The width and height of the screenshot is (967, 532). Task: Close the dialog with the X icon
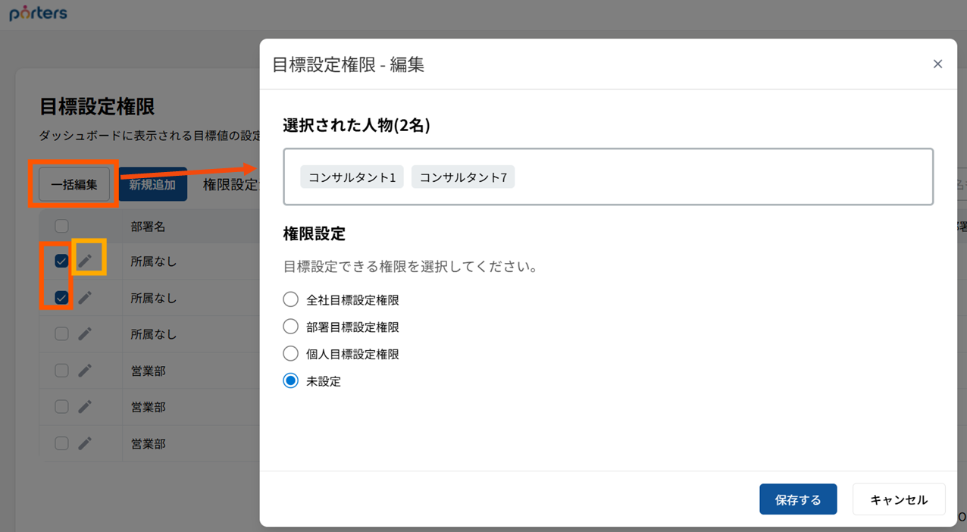click(x=937, y=64)
